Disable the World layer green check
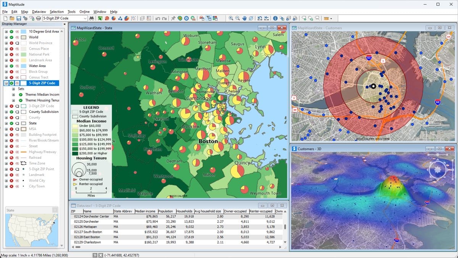Image resolution: width=458 pixels, height=258 pixels. (x=11, y=37)
